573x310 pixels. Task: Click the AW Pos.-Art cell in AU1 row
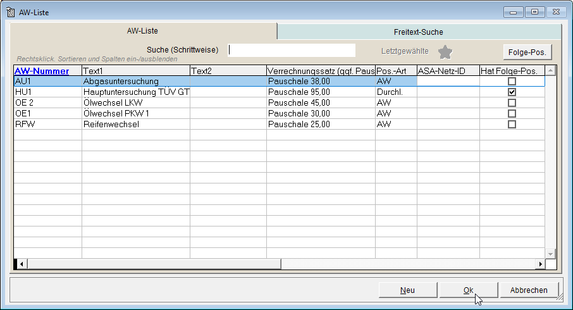point(396,81)
